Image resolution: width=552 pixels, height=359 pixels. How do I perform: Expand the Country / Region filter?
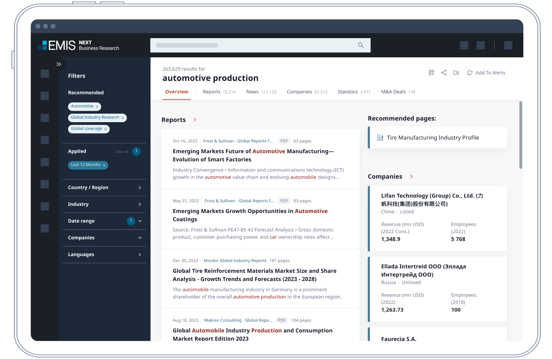(x=140, y=187)
